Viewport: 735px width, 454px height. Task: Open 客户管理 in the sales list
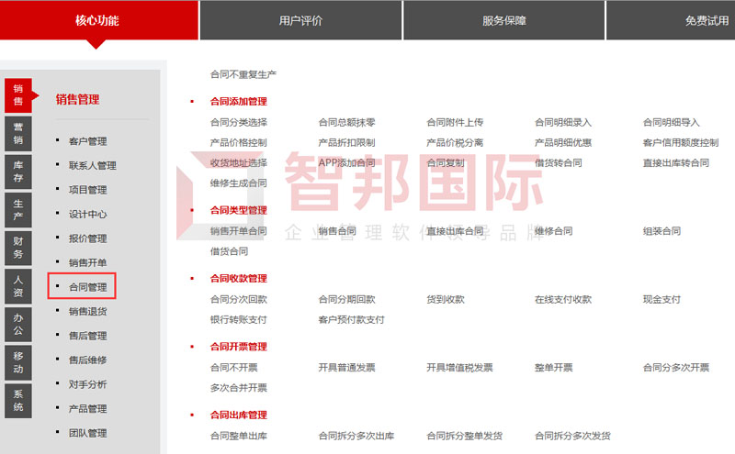(x=87, y=141)
